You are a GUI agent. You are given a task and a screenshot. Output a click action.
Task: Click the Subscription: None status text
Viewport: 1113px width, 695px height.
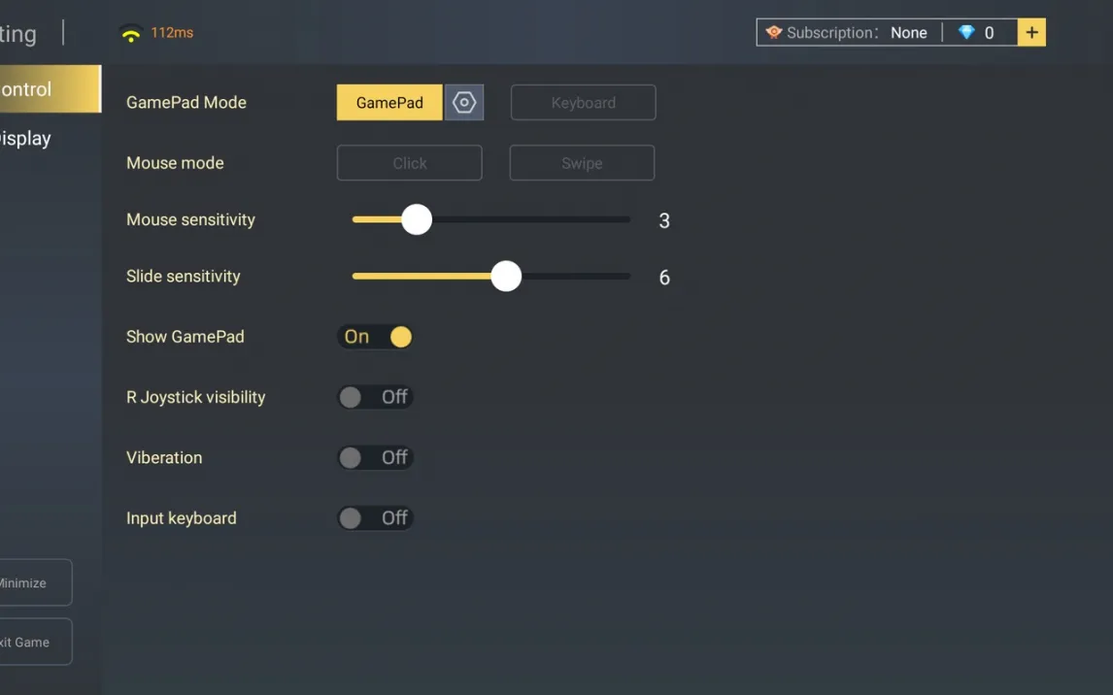click(x=857, y=33)
